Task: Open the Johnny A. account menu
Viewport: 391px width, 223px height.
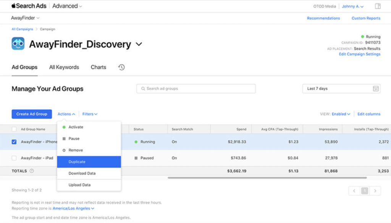Action: [352, 6]
